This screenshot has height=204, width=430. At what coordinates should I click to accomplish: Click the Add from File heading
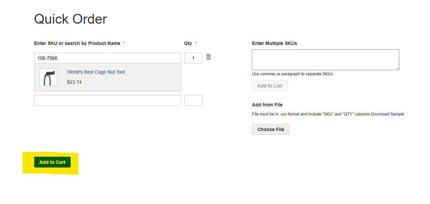click(x=267, y=105)
